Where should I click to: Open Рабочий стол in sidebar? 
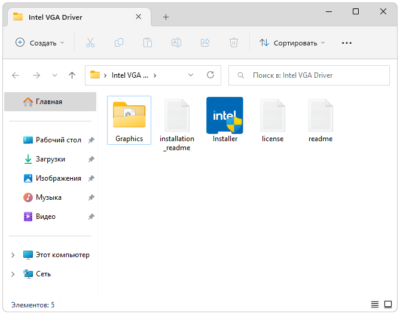pyautogui.click(x=59, y=140)
